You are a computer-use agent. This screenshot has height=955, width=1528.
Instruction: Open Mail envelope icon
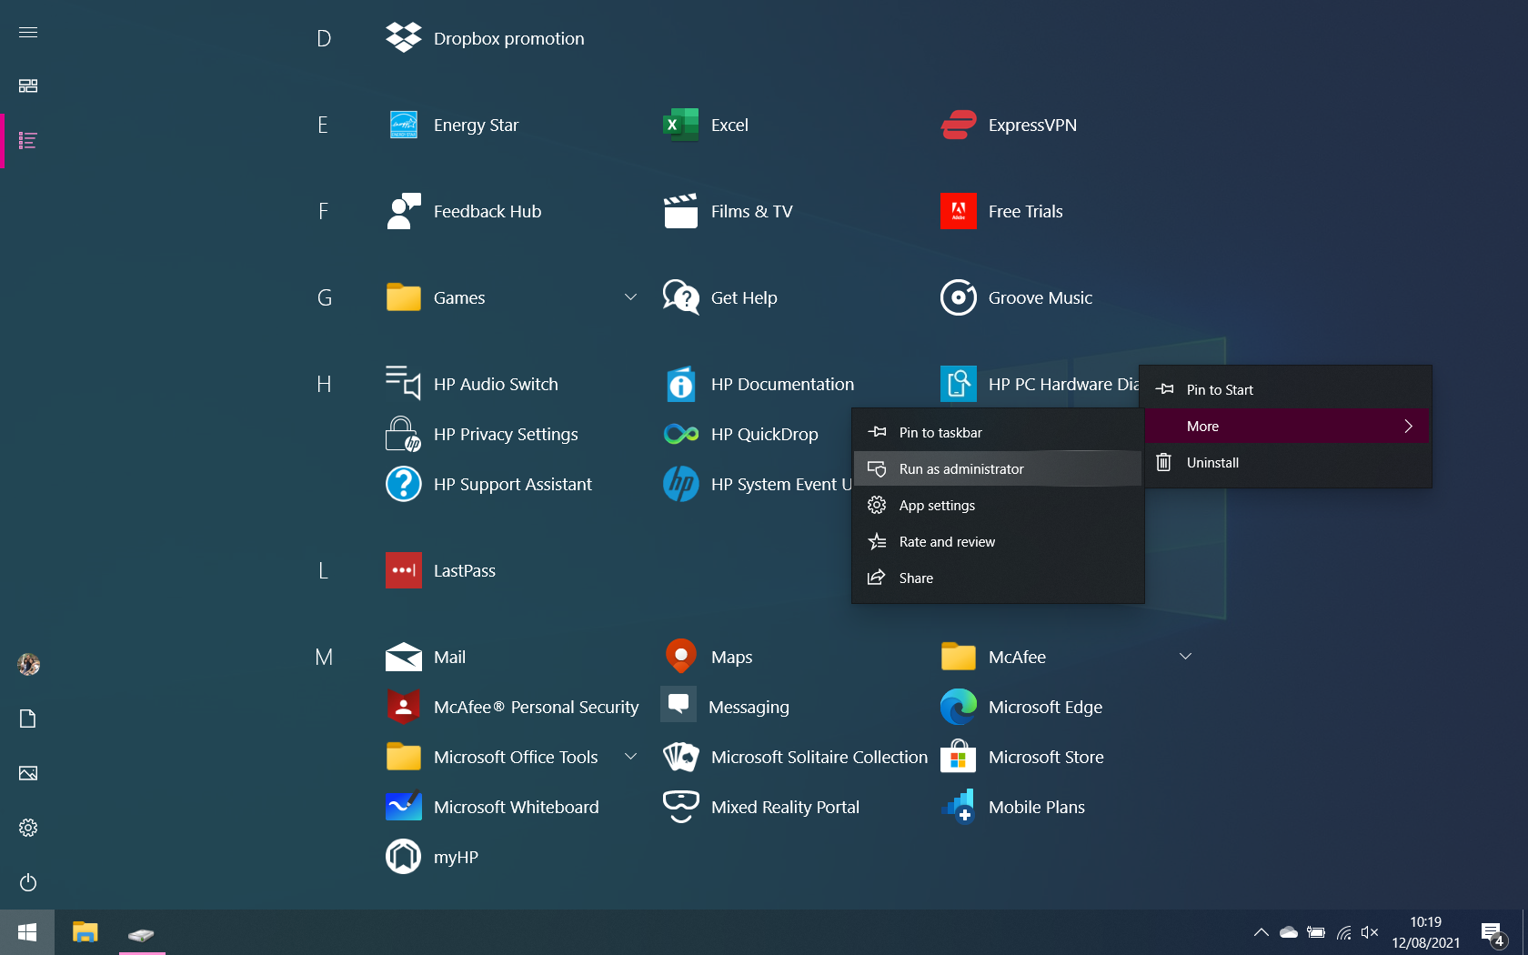[x=403, y=657]
